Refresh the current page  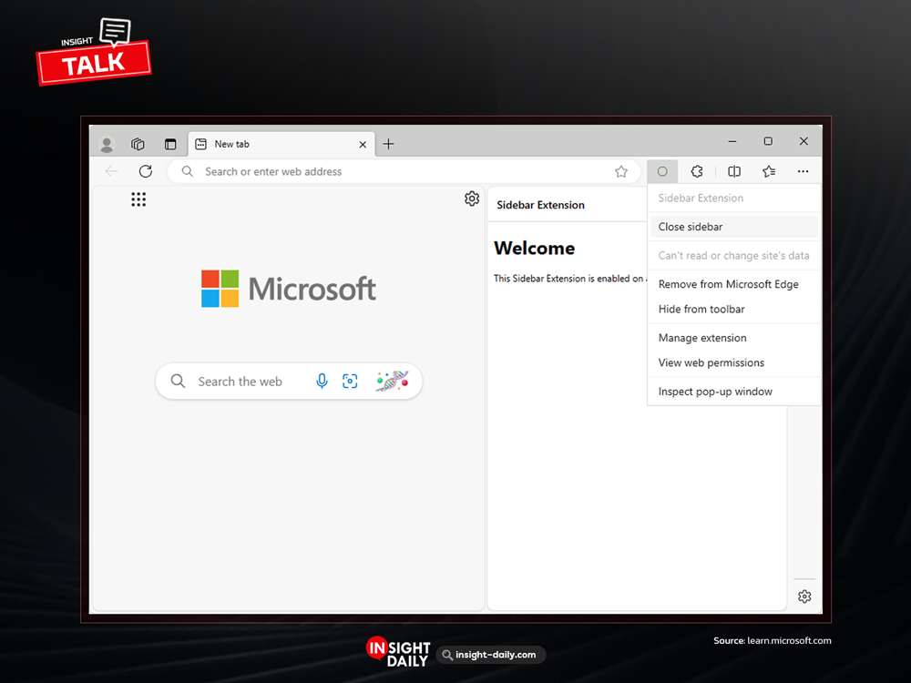(145, 171)
